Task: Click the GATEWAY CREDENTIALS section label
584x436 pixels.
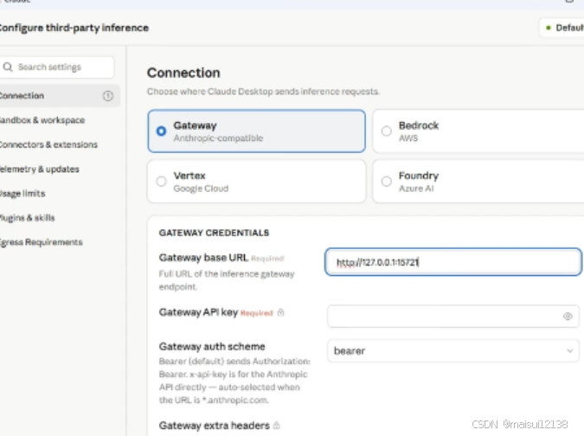Action: click(214, 233)
